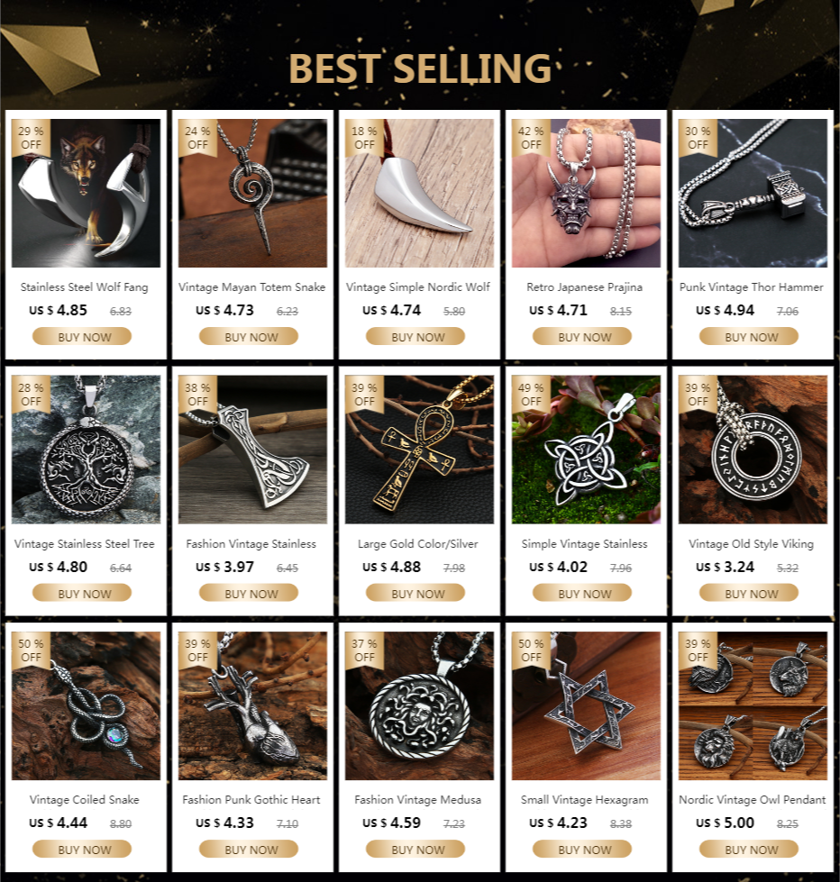
Task: View the Tree of Life pendant image
Action: (x=86, y=450)
